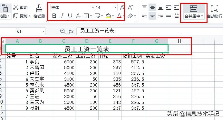Open the font size 14 dropdown
Image resolution: width=223 pixels, height=120 pixels.
point(115,7)
